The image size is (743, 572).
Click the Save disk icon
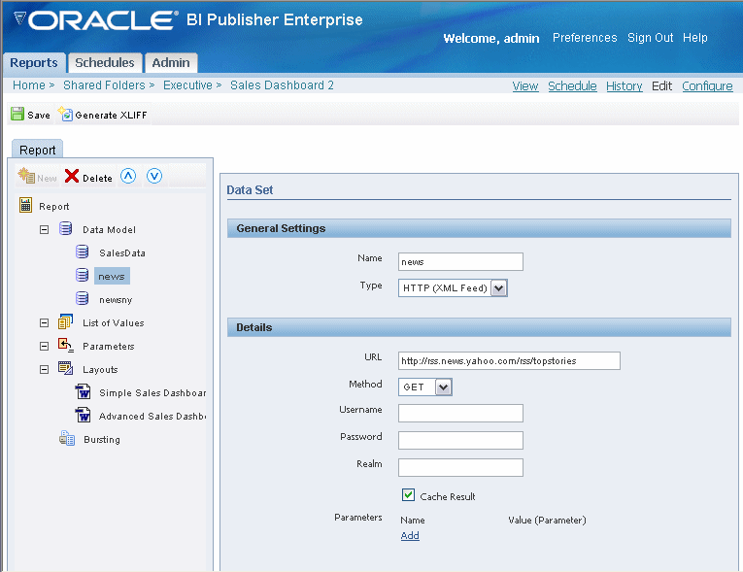[x=17, y=114]
